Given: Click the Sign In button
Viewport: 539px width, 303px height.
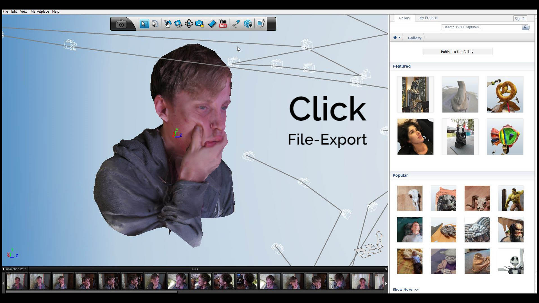Looking at the screenshot, I should [x=520, y=19].
